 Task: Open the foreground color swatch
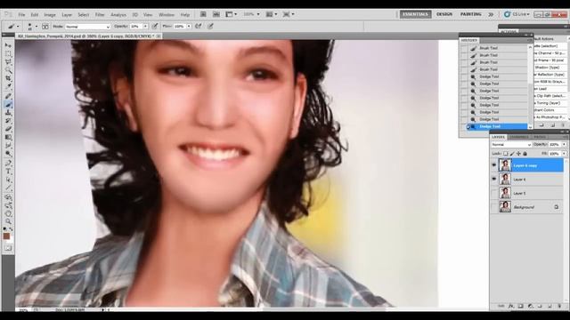[x=6, y=236]
